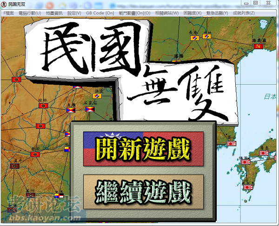Open the 電腦行動(U) menu

tap(30, 13)
